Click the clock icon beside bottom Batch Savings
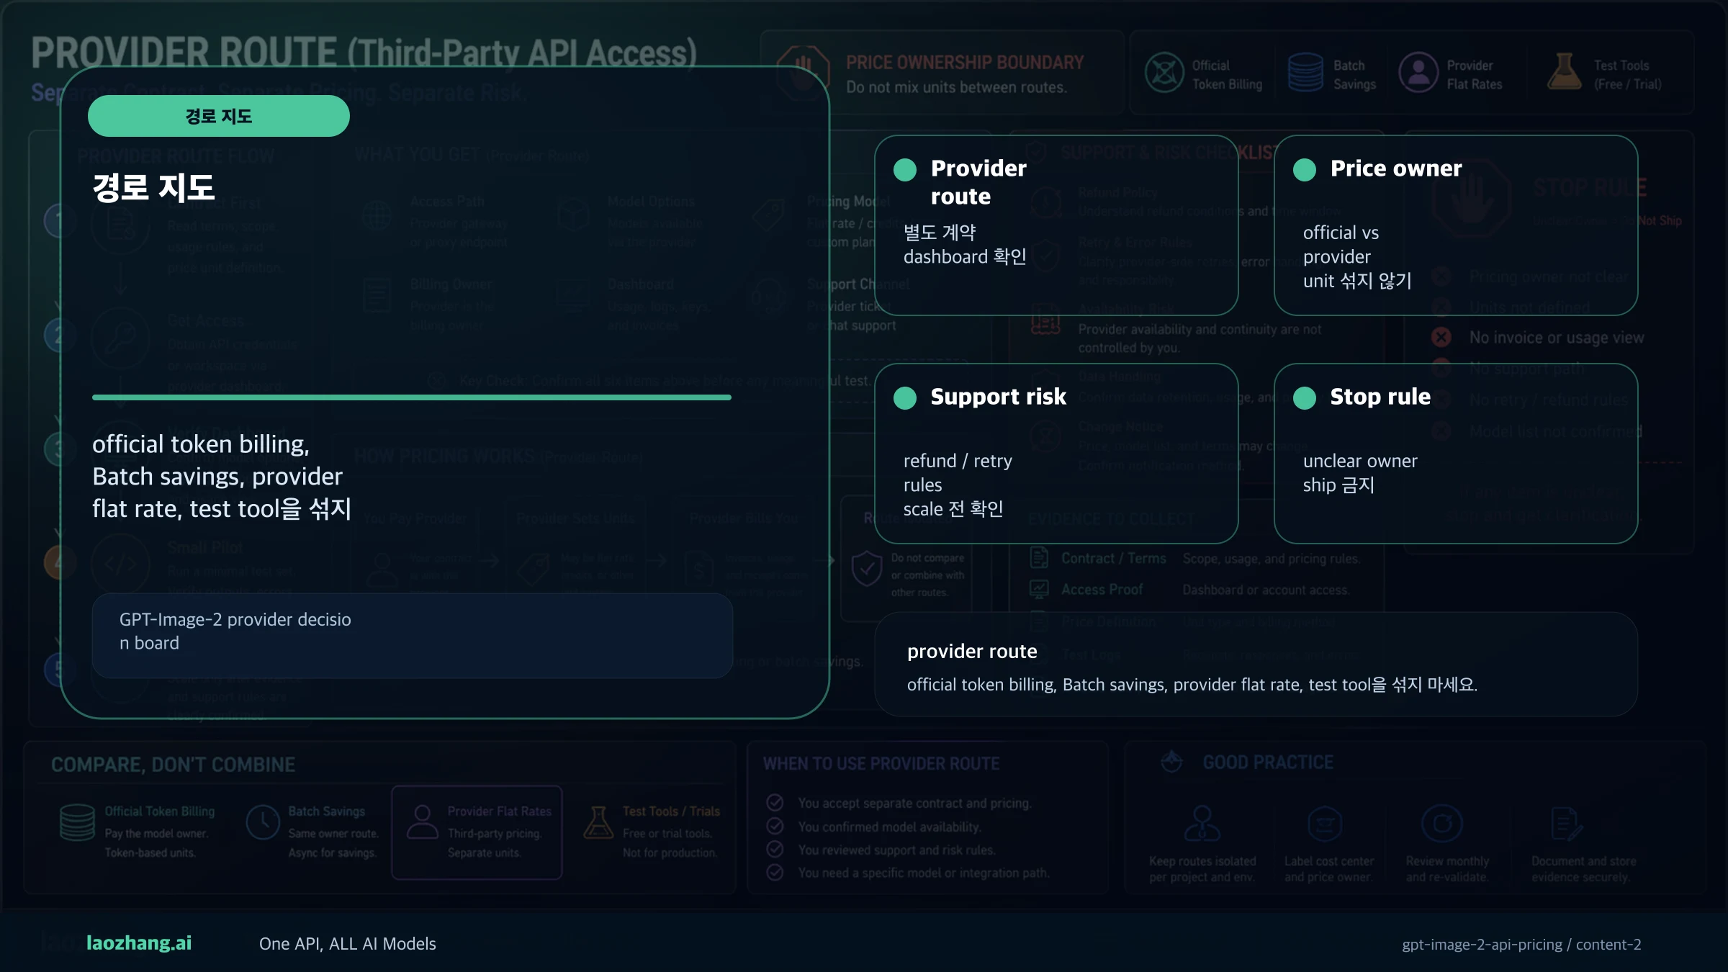 [x=263, y=823]
